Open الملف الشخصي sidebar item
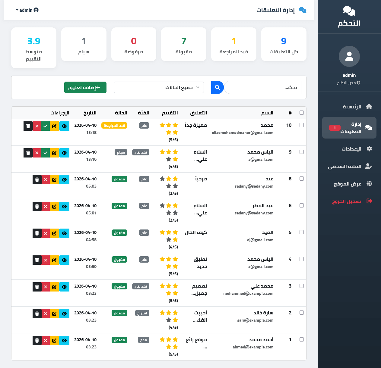The image size is (381, 368). click(x=344, y=166)
